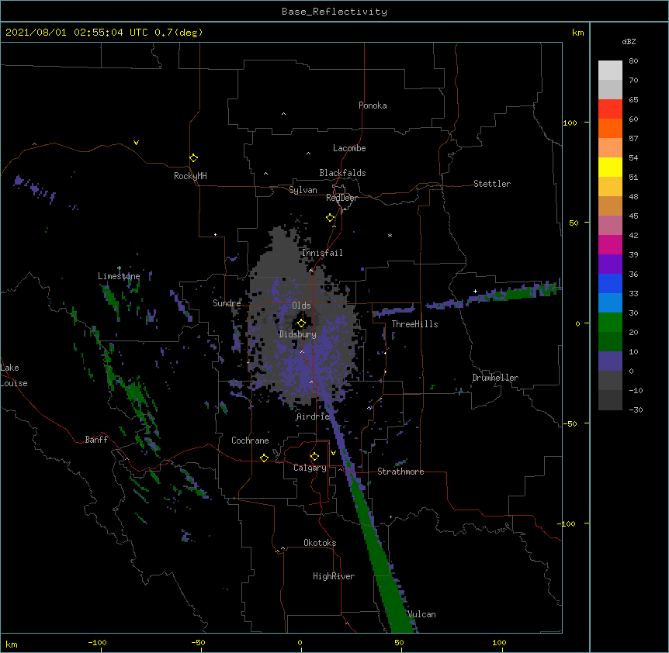Click the Drumheller city label

495,378
